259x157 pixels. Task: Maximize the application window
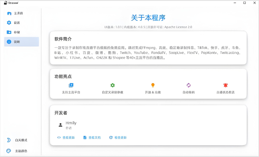point(245,3)
